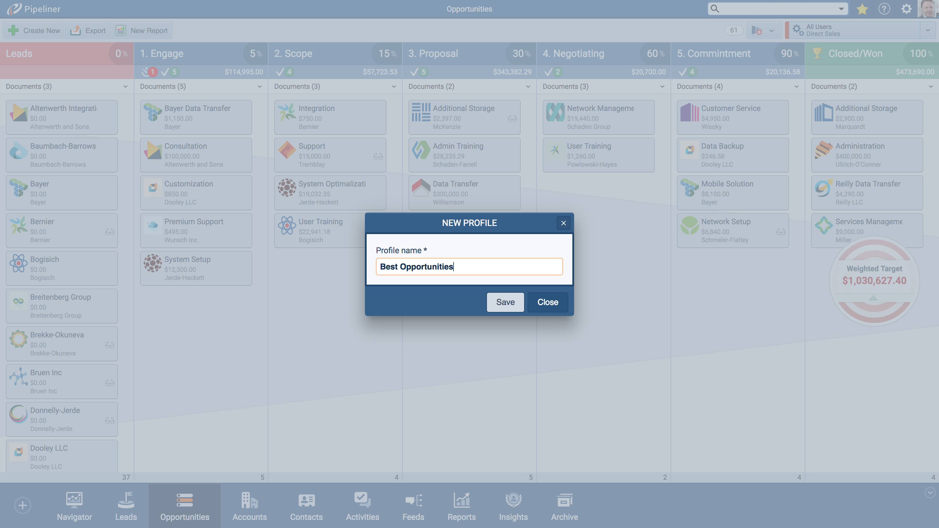939x528 pixels.
Task: Open the settings gear icon
Action: [906, 9]
